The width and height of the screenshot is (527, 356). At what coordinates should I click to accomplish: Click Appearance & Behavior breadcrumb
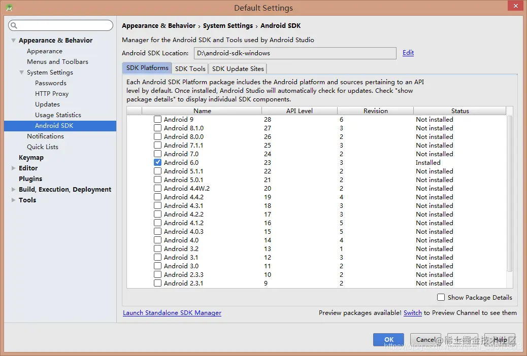tap(158, 25)
